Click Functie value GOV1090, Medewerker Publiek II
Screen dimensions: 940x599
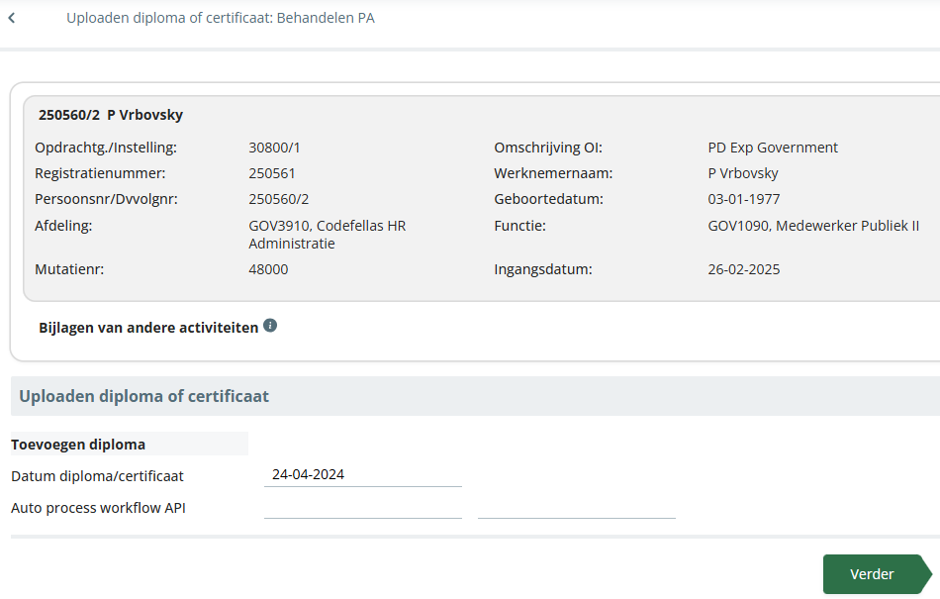[813, 226]
